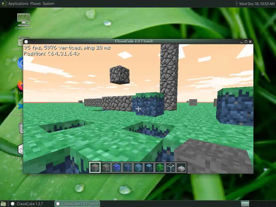Click the clock showing Wed Dec 18, 10:53 AM

[257, 4]
